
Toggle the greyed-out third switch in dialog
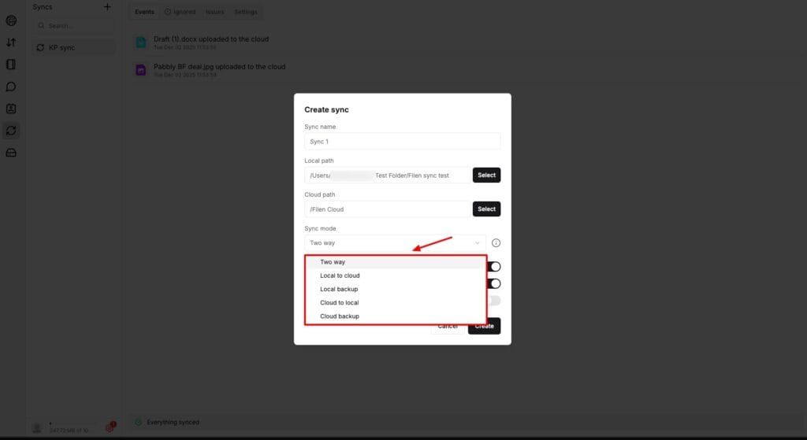pyautogui.click(x=494, y=300)
